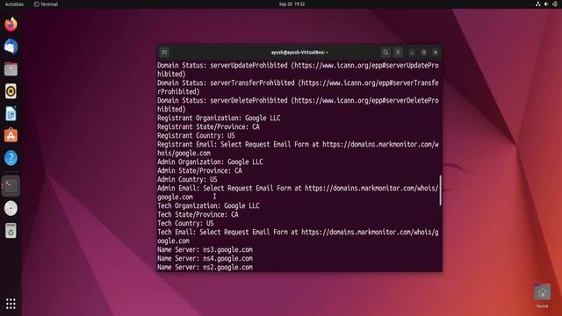Screen dimensions: 562x316
Task: Close the terminal window
Action: 436,53
